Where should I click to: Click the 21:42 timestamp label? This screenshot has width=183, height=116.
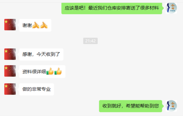(90, 41)
